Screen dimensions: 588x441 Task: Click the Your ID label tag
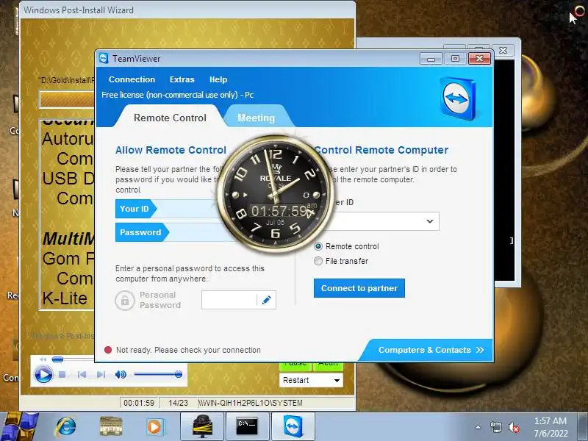point(135,209)
